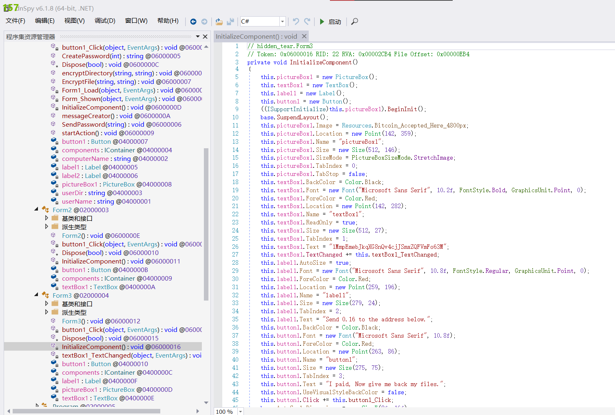This screenshot has width=615, height=415.
Task: Click line number 35 in the gutter
Action: [x=235, y=319]
